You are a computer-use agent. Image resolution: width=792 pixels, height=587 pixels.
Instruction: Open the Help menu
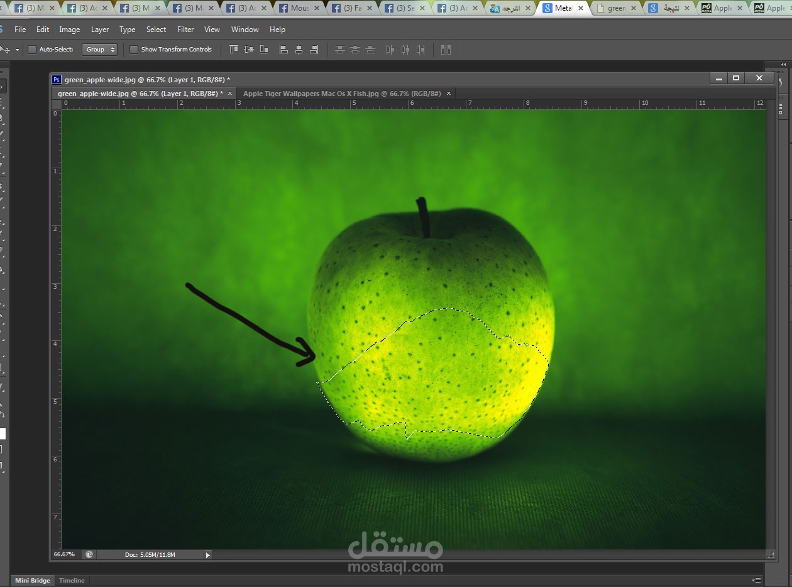coord(277,30)
